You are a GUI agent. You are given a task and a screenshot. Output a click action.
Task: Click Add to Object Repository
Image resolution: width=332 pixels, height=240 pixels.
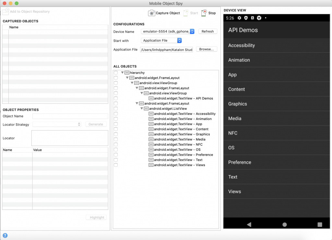click(x=26, y=11)
